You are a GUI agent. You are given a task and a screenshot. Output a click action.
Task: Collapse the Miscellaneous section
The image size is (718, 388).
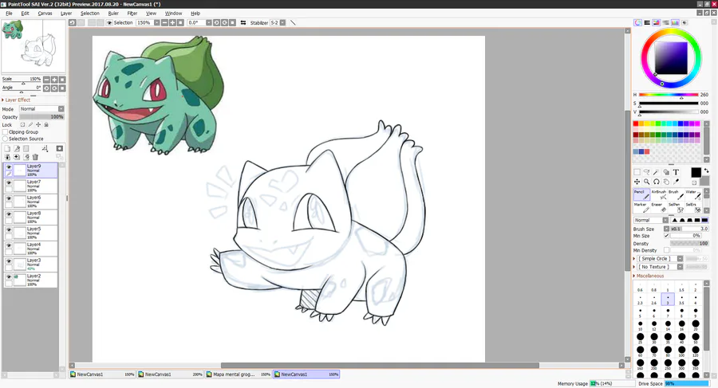(x=649, y=276)
